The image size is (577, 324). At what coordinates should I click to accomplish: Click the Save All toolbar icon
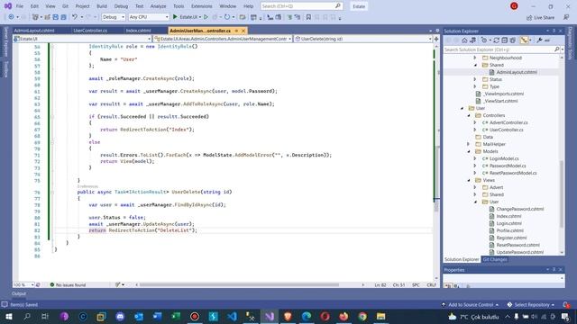(63, 17)
